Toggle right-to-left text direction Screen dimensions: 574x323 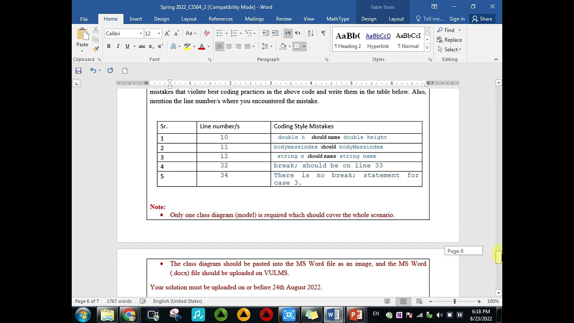297,33
